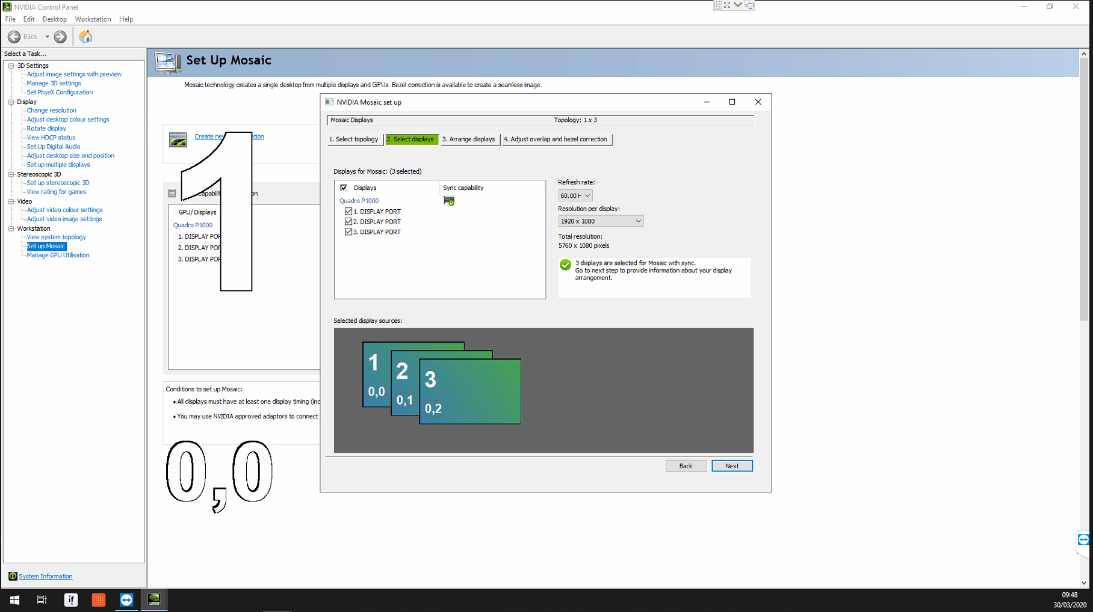Open the Resolution per display dropdown
1093x612 pixels.
coord(601,221)
